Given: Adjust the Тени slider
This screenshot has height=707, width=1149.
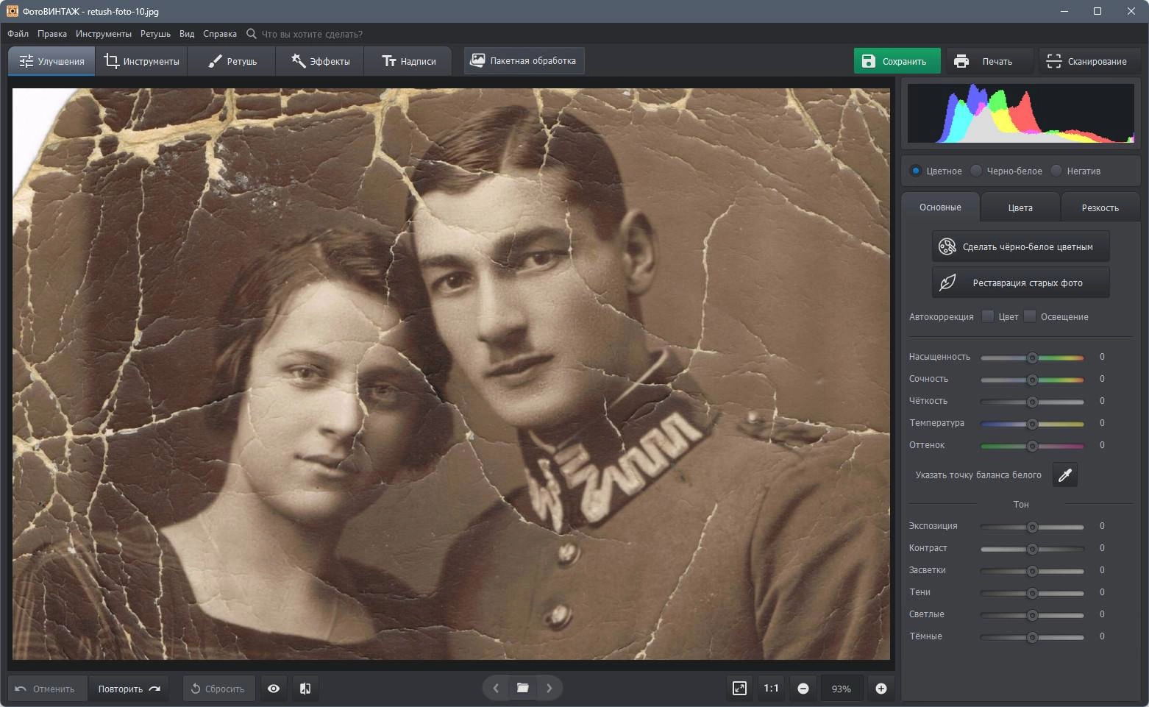Looking at the screenshot, I should [x=1032, y=593].
